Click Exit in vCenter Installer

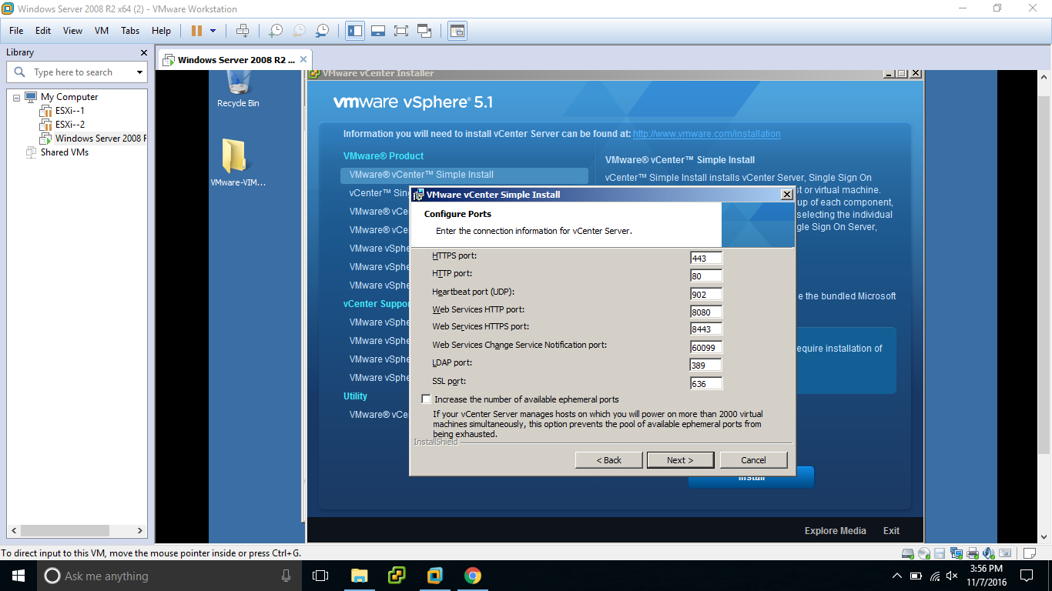pyautogui.click(x=891, y=531)
